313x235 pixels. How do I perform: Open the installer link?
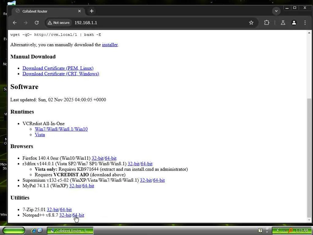coord(110,45)
